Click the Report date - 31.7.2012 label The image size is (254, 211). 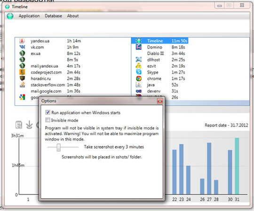click(x=226, y=125)
